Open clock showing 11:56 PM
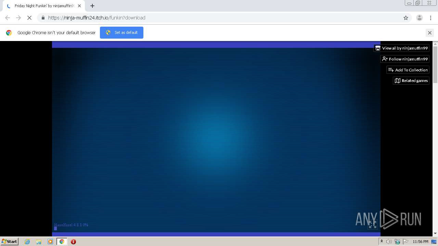Screen dimensions: 438x246 pos(421,242)
